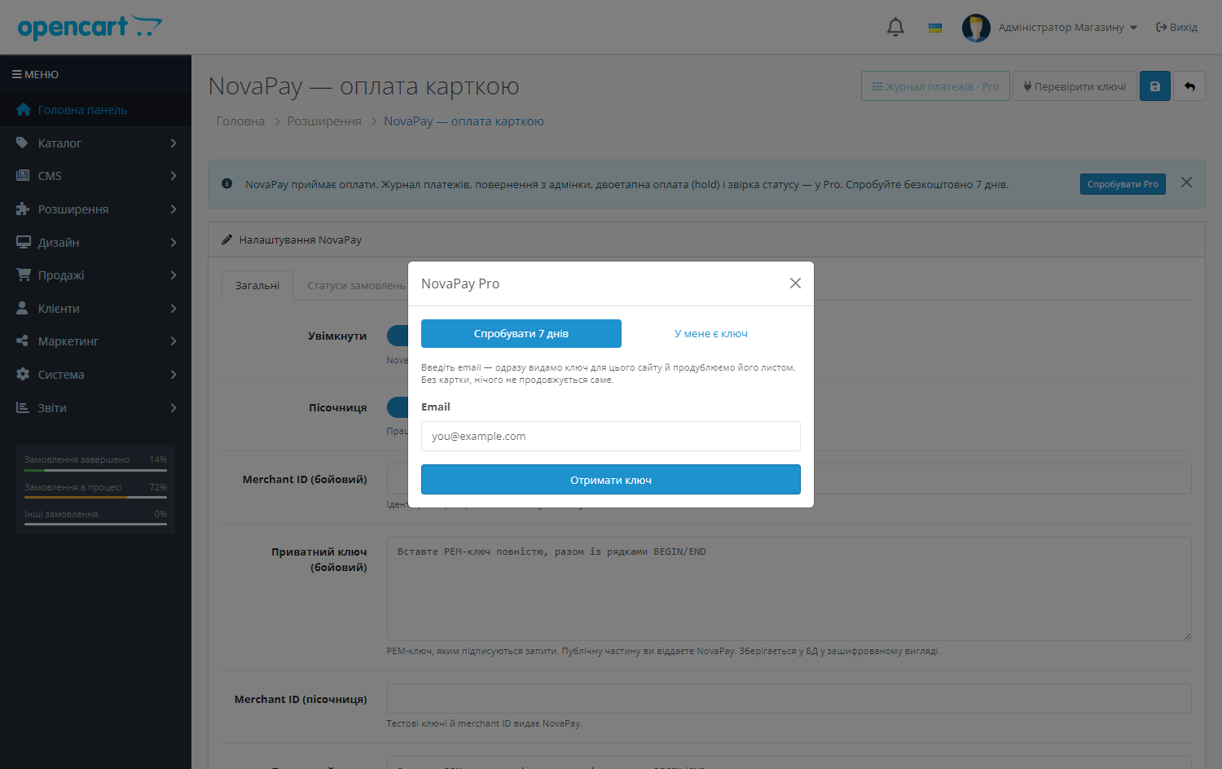Click the Система gear icon
Viewport: 1222px width, 769px height.
(22, 374)
